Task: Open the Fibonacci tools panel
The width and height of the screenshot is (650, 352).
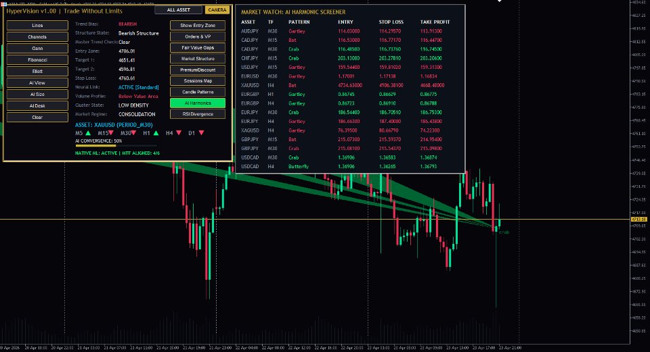Action: click(x=37, y=60)
